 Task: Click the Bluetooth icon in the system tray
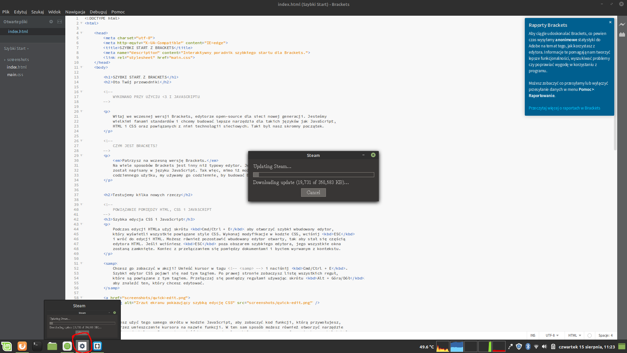pos(528,346)
